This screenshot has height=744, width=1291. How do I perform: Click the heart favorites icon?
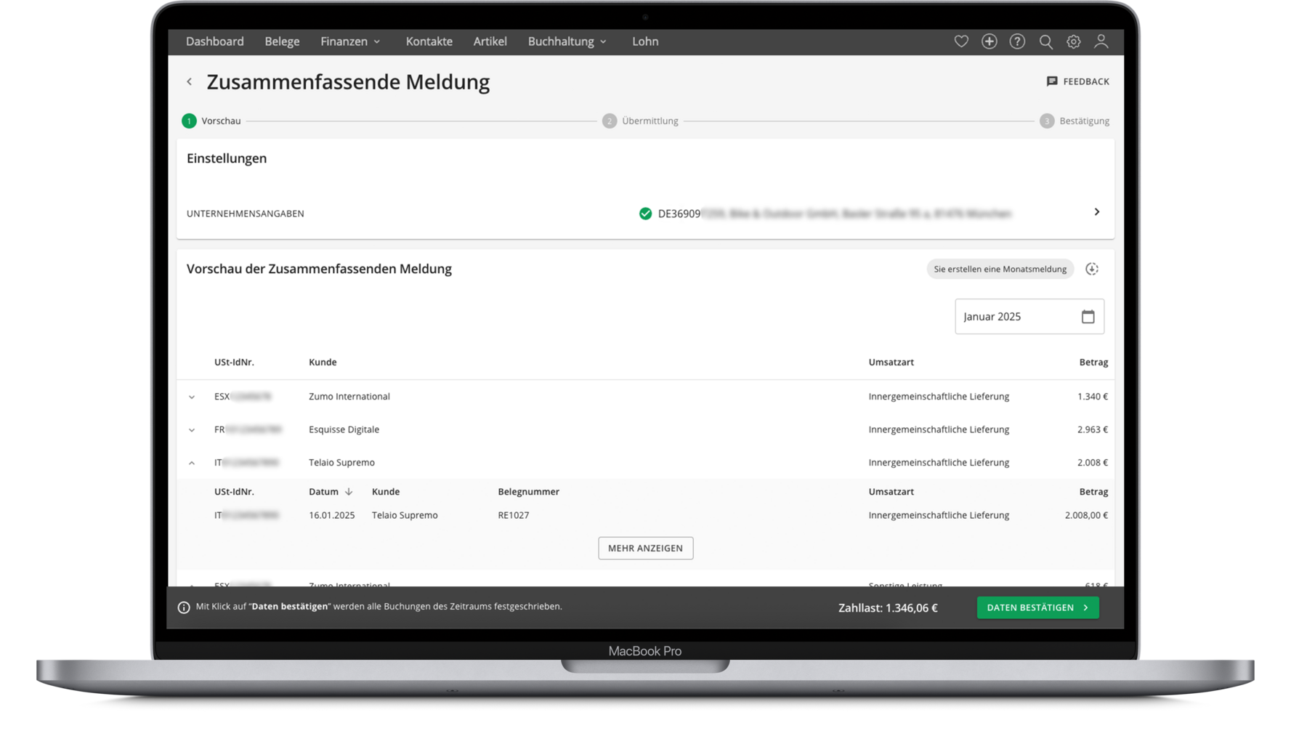point(961,41)
